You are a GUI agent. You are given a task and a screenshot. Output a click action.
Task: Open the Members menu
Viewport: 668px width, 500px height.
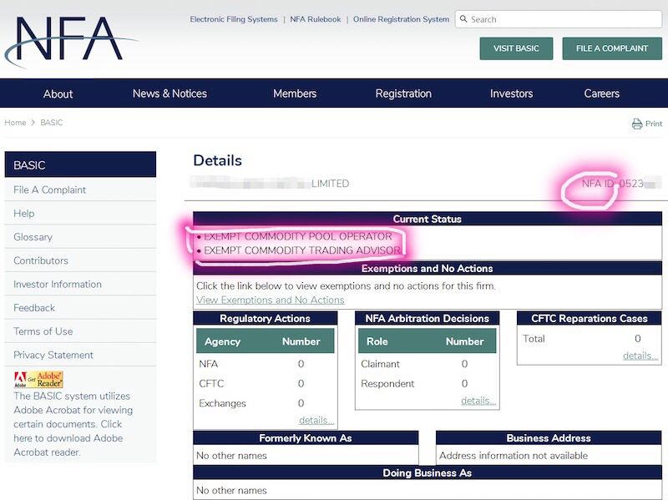295,93
